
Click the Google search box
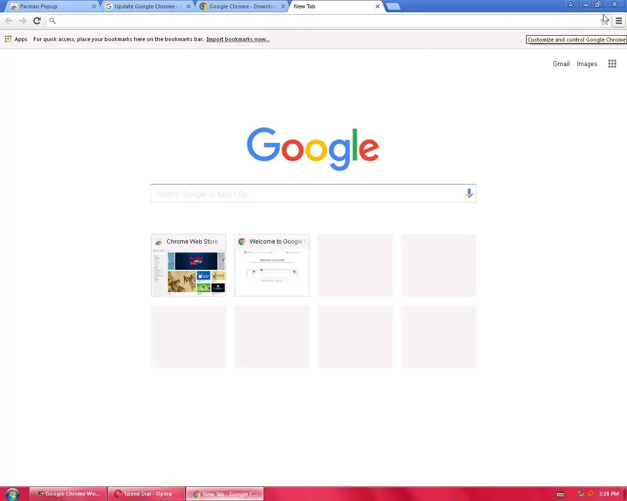pos(313,193)
